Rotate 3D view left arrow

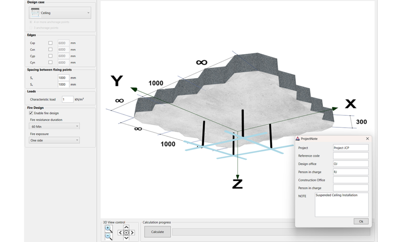click(120, 233)
